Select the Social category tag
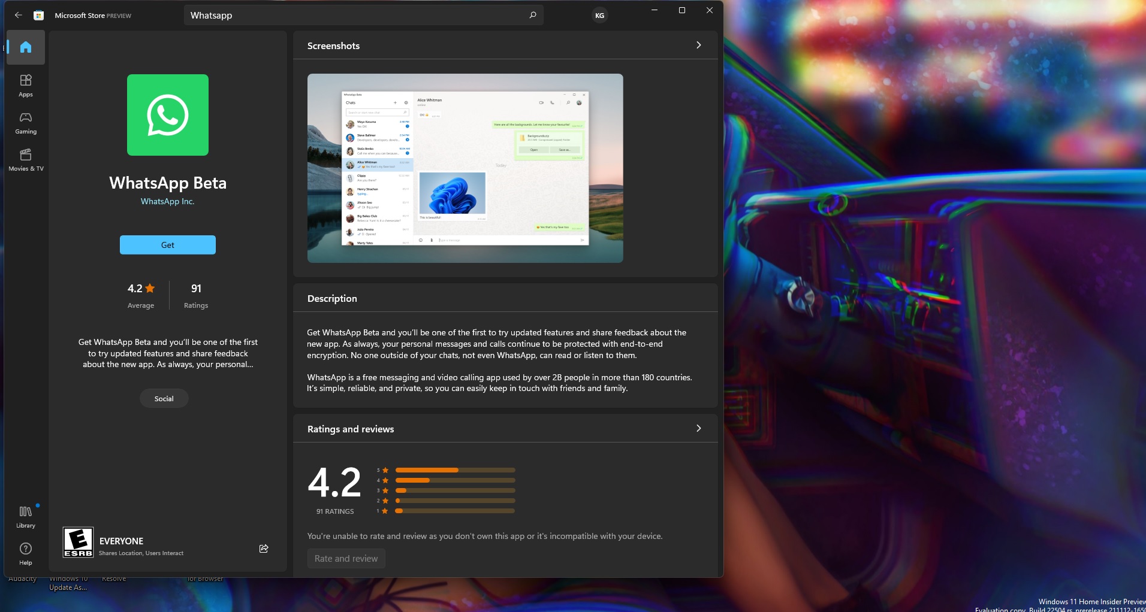This screenshot has width=1146, height=612. [164, 399]
